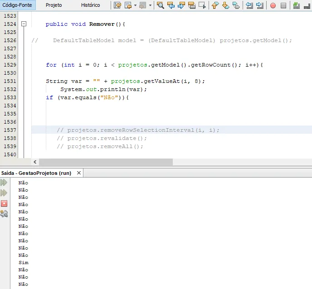The image size is (312, 289).
Task: Open the navigate-back dropdown arrow
Action: coord(135,5)
